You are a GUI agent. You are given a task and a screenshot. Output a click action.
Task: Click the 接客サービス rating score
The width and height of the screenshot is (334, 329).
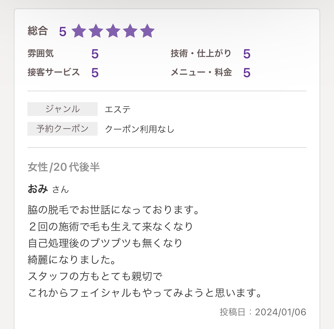pyautogui.click(x=95, y=73)
